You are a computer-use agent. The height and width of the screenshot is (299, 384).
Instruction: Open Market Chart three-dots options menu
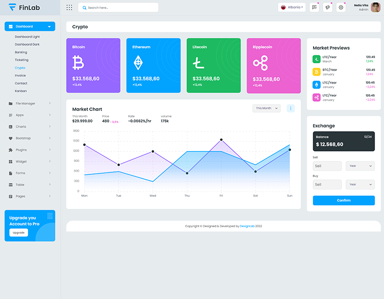(291, 108)
